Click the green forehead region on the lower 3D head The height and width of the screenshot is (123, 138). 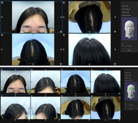click(x=131, y=88)
